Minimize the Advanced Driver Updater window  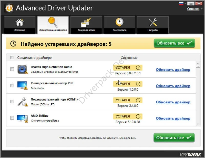(191, 4)
